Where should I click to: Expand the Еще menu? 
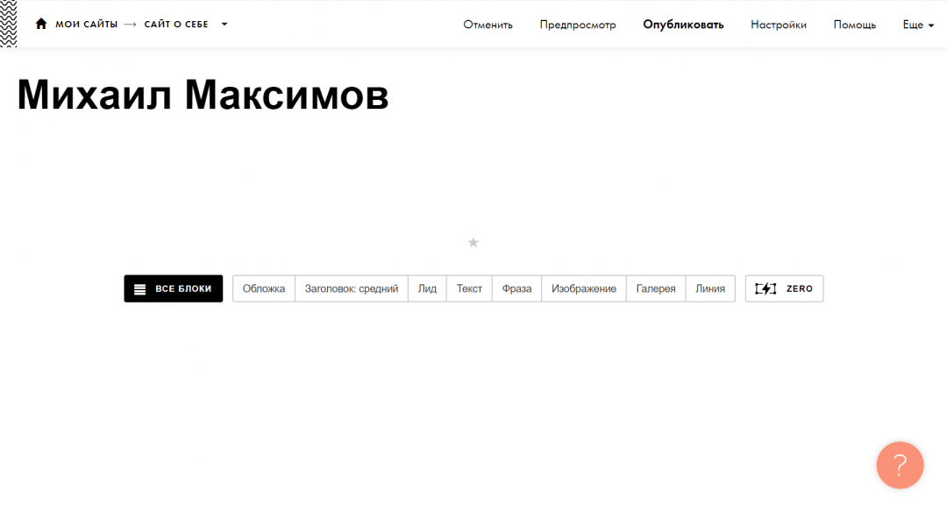point(917,25)
